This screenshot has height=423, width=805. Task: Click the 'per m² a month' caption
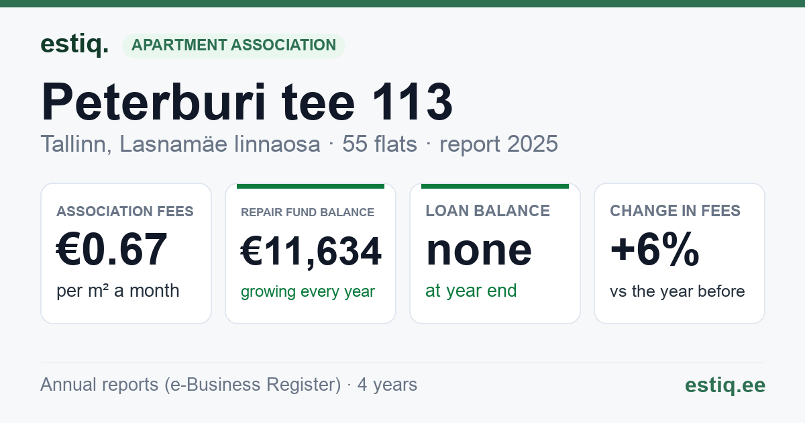(118, 291)
